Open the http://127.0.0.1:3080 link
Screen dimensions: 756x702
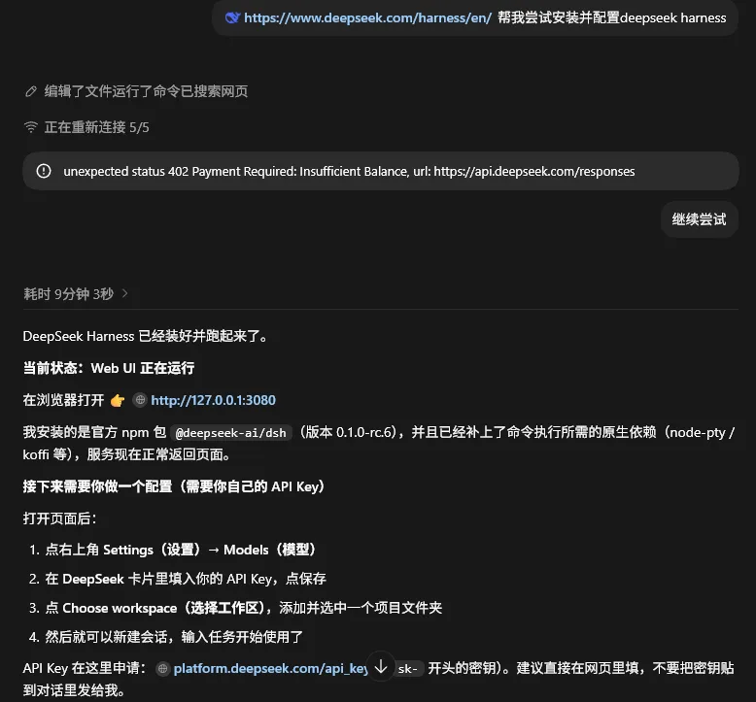coord(213,400)
